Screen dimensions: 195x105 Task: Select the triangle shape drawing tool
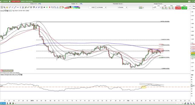pyautogui.click(x=58, y=7)
